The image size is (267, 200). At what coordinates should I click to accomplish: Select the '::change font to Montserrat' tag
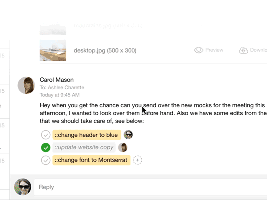[91, 160]
